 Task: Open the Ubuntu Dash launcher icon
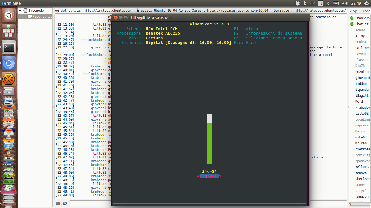click(x=9, y=15)
